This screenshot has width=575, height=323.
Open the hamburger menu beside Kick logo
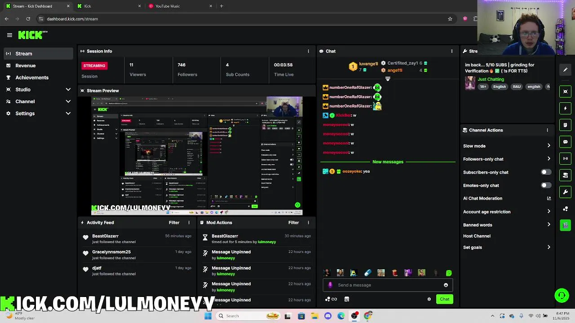(9, 35)
